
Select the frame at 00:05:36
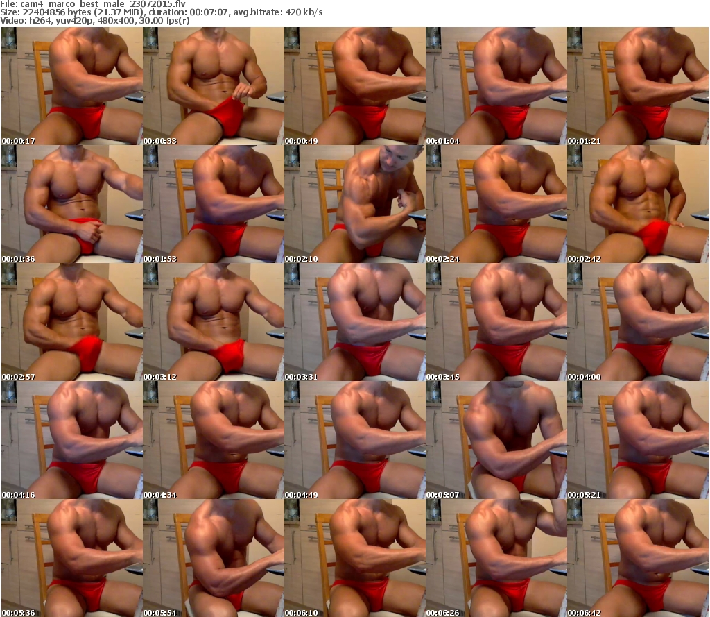(72, 558)
